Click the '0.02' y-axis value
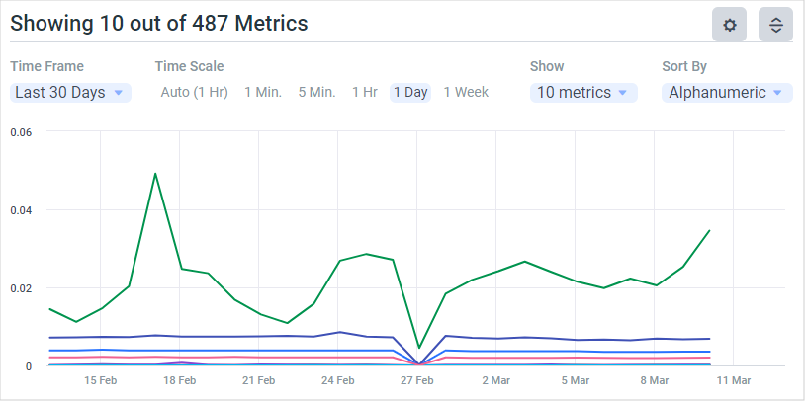 21,288
